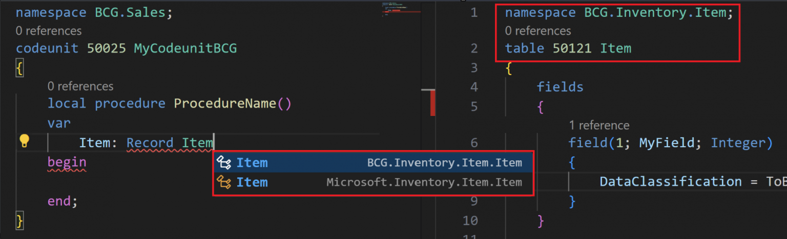Viewport: 787px width, 239px height.
Task: Click the MyCodeunitBCG codeunit name
Action: click(185, 49)
